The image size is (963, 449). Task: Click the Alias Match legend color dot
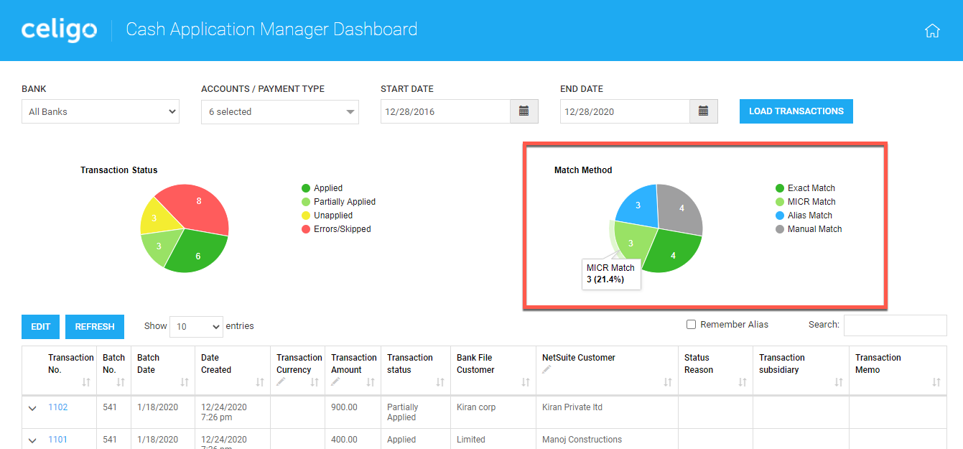click(780, 216)
